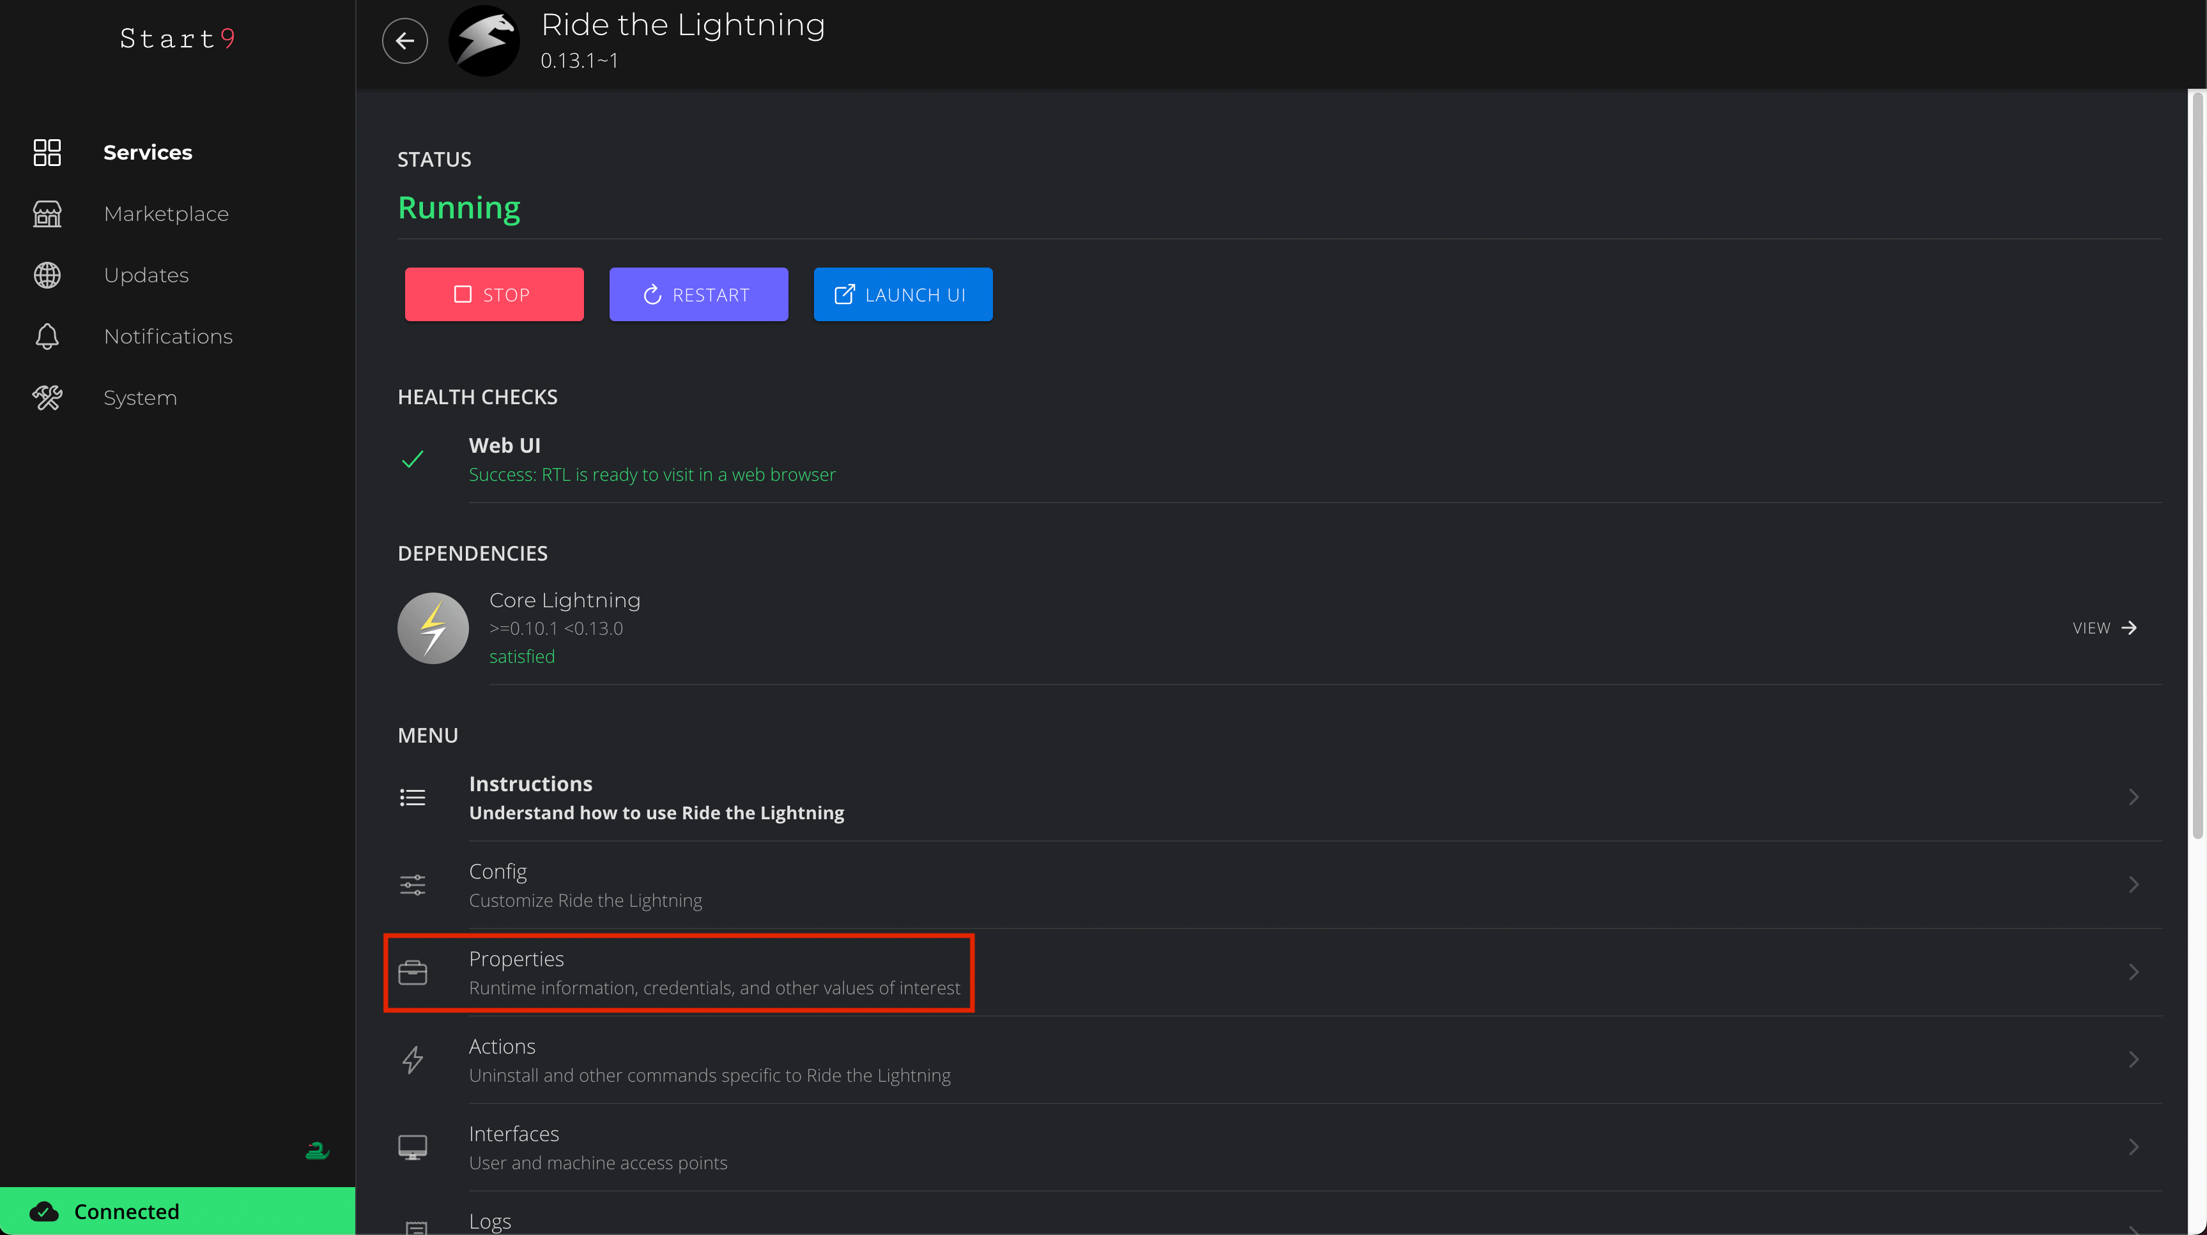
Task: Expand the Config row chevron
Action: [x=2134, y=884]
